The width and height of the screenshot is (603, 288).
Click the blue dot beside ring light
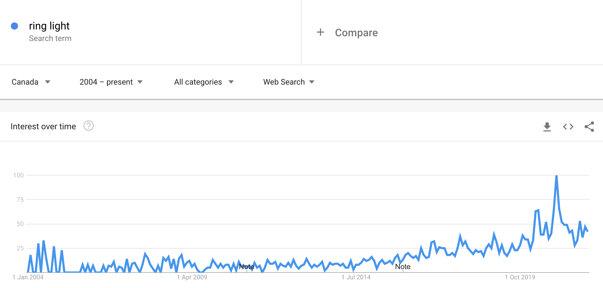(x=14, y=26)
